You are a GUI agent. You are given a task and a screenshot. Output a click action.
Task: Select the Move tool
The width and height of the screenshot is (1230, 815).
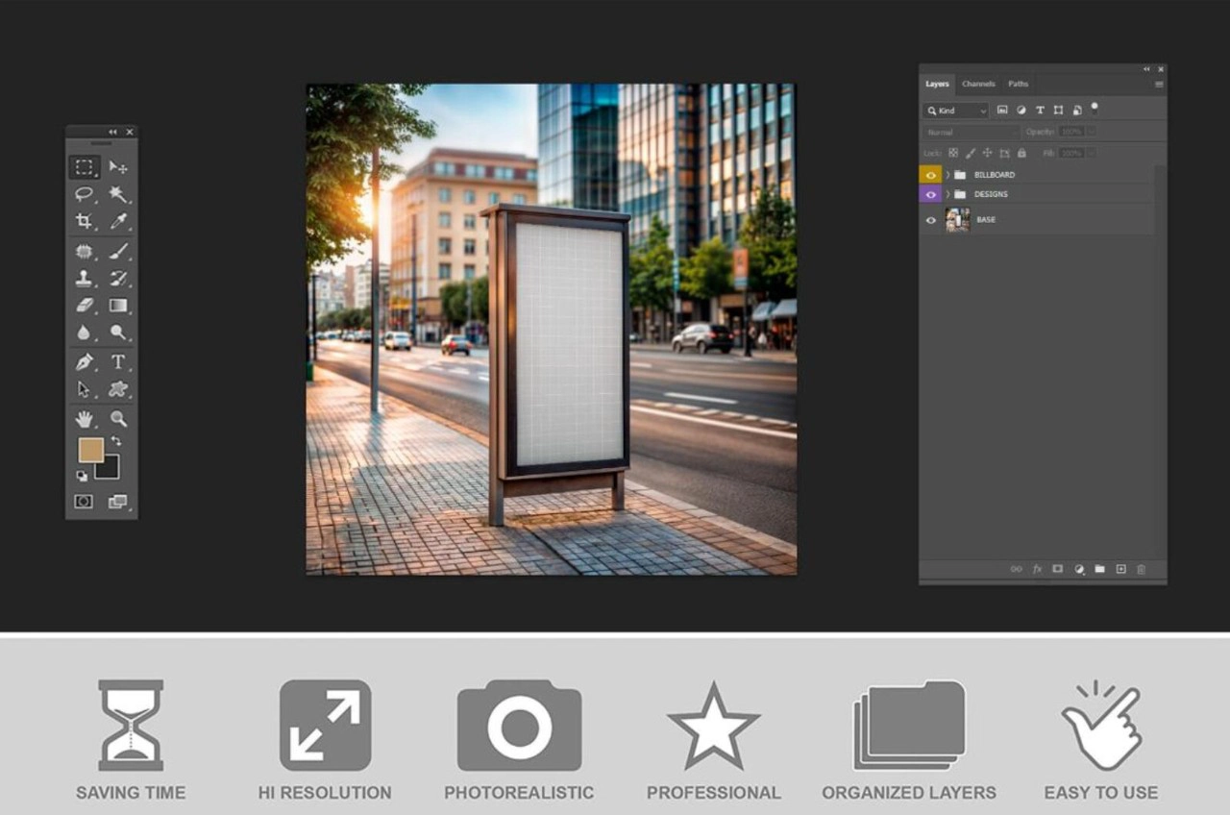pyautogui.click(x=118, y=167)
